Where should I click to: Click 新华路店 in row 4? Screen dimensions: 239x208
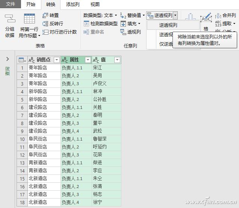coord(44,92)
